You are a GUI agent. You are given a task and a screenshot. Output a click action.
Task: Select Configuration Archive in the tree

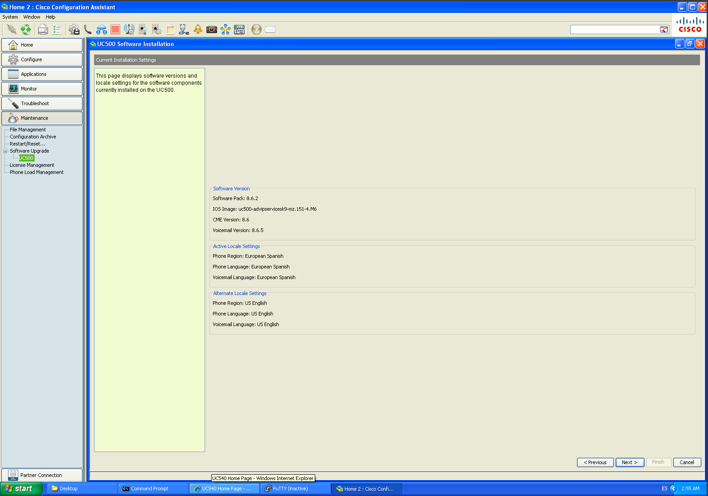33,137
